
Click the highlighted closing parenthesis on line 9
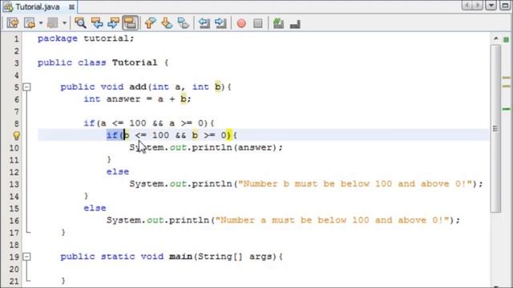point(229,135)
